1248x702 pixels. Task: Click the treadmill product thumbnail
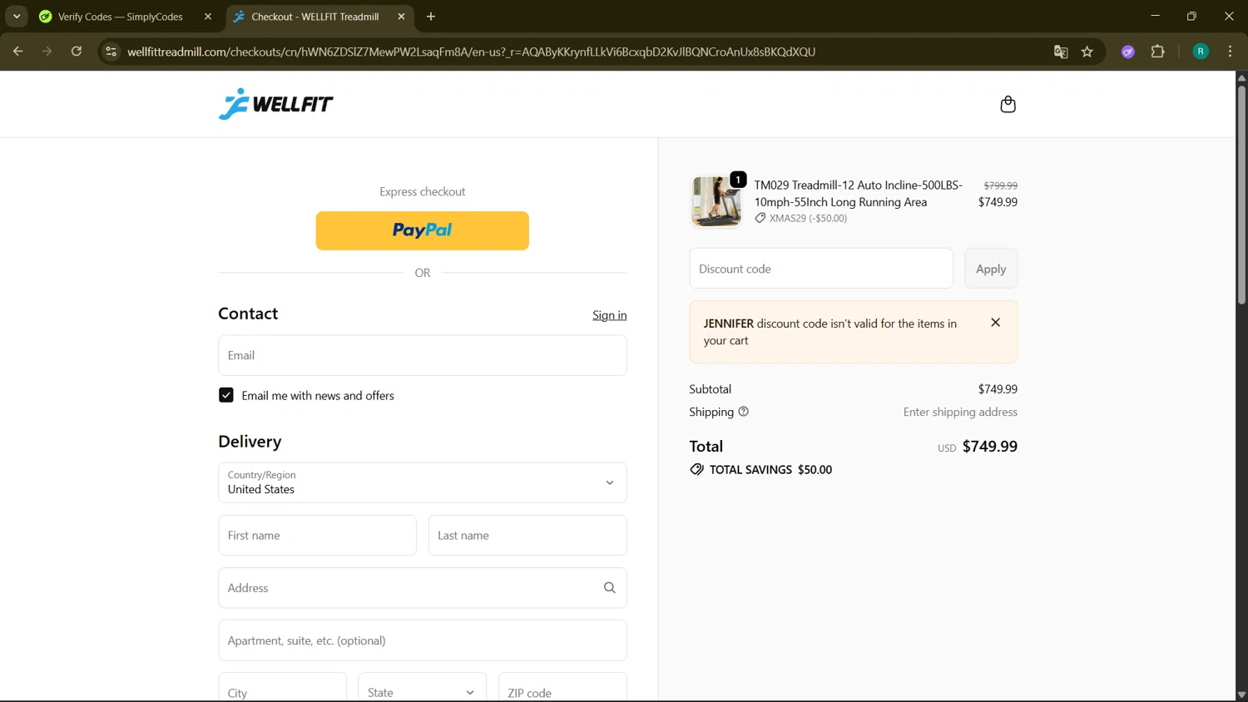716,201
